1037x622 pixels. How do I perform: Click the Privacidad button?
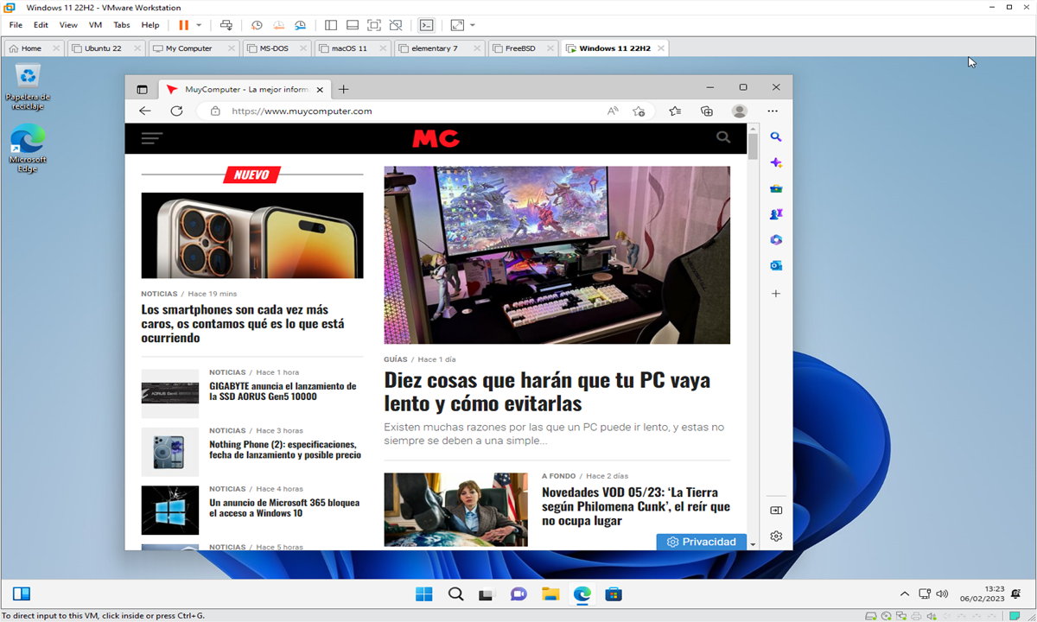tap(702, 542)
